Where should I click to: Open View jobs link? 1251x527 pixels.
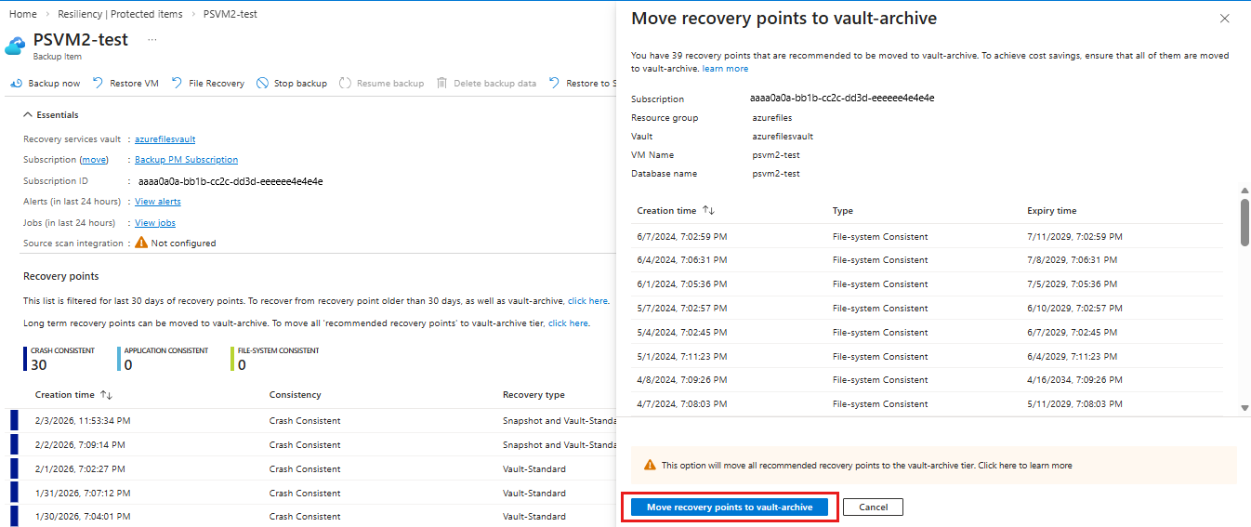[155, 223]
